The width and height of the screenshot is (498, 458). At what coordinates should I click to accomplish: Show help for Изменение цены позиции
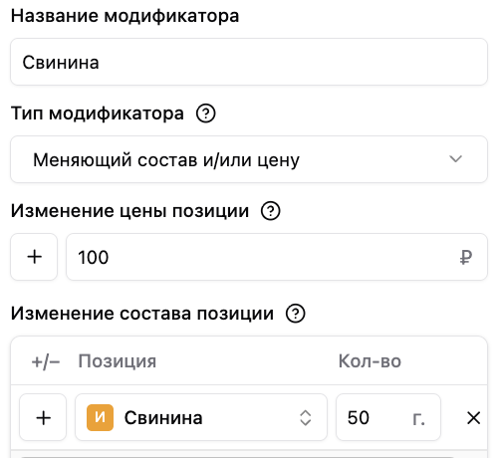(x=271, y=211)
